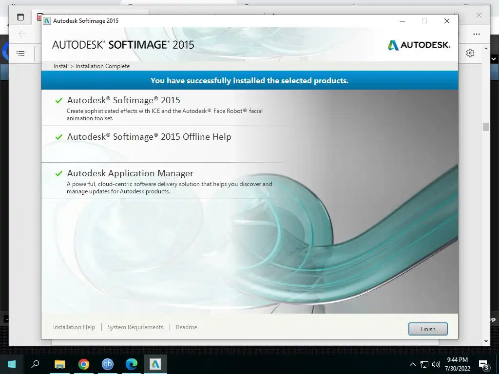The width and height of the screenshot is (499, 374).
Task: Click the Install breadcrumb text
Action: pyautogui.click(x=61, y=66)
